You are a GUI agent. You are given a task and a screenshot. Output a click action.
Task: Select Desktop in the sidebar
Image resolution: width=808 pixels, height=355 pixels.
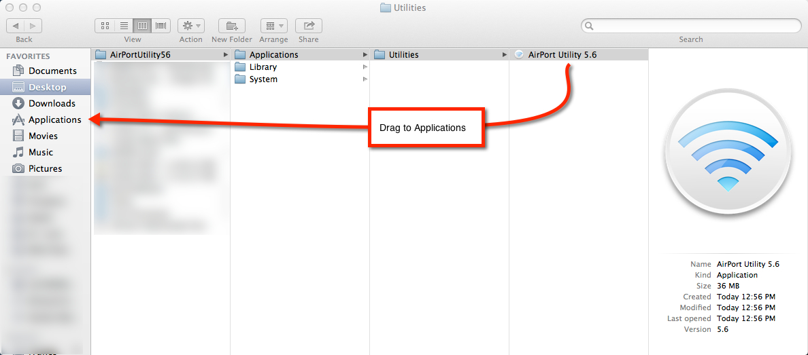(x=46, y=87)
